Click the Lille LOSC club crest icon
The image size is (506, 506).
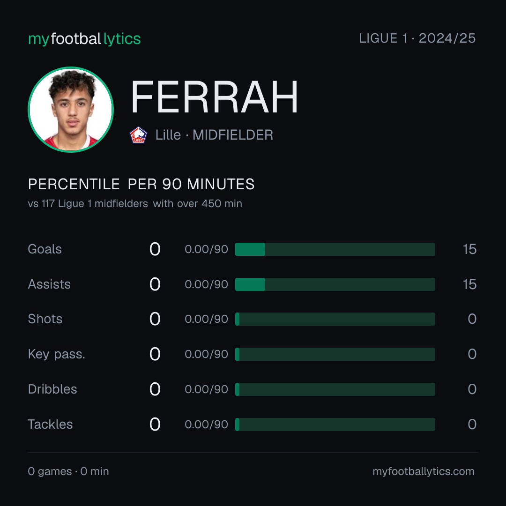point(138,135)
